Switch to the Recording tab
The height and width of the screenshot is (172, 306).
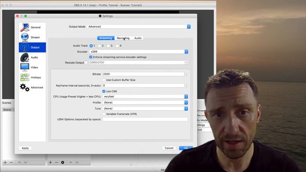(123, 38)
